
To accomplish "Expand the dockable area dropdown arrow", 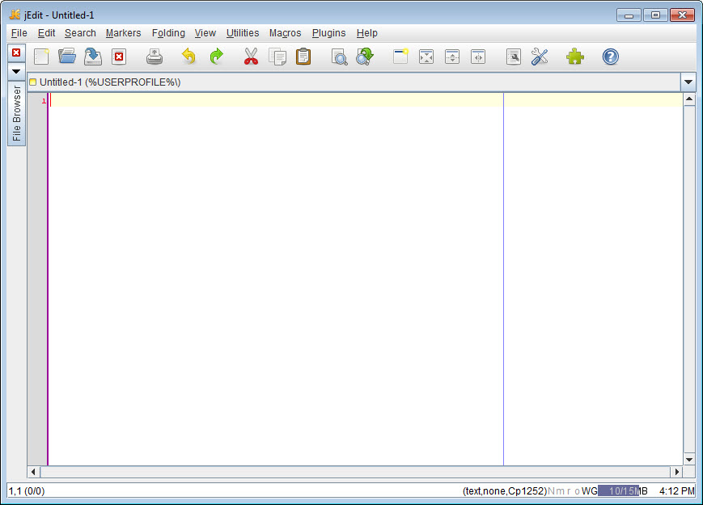I will pos(16,71).
